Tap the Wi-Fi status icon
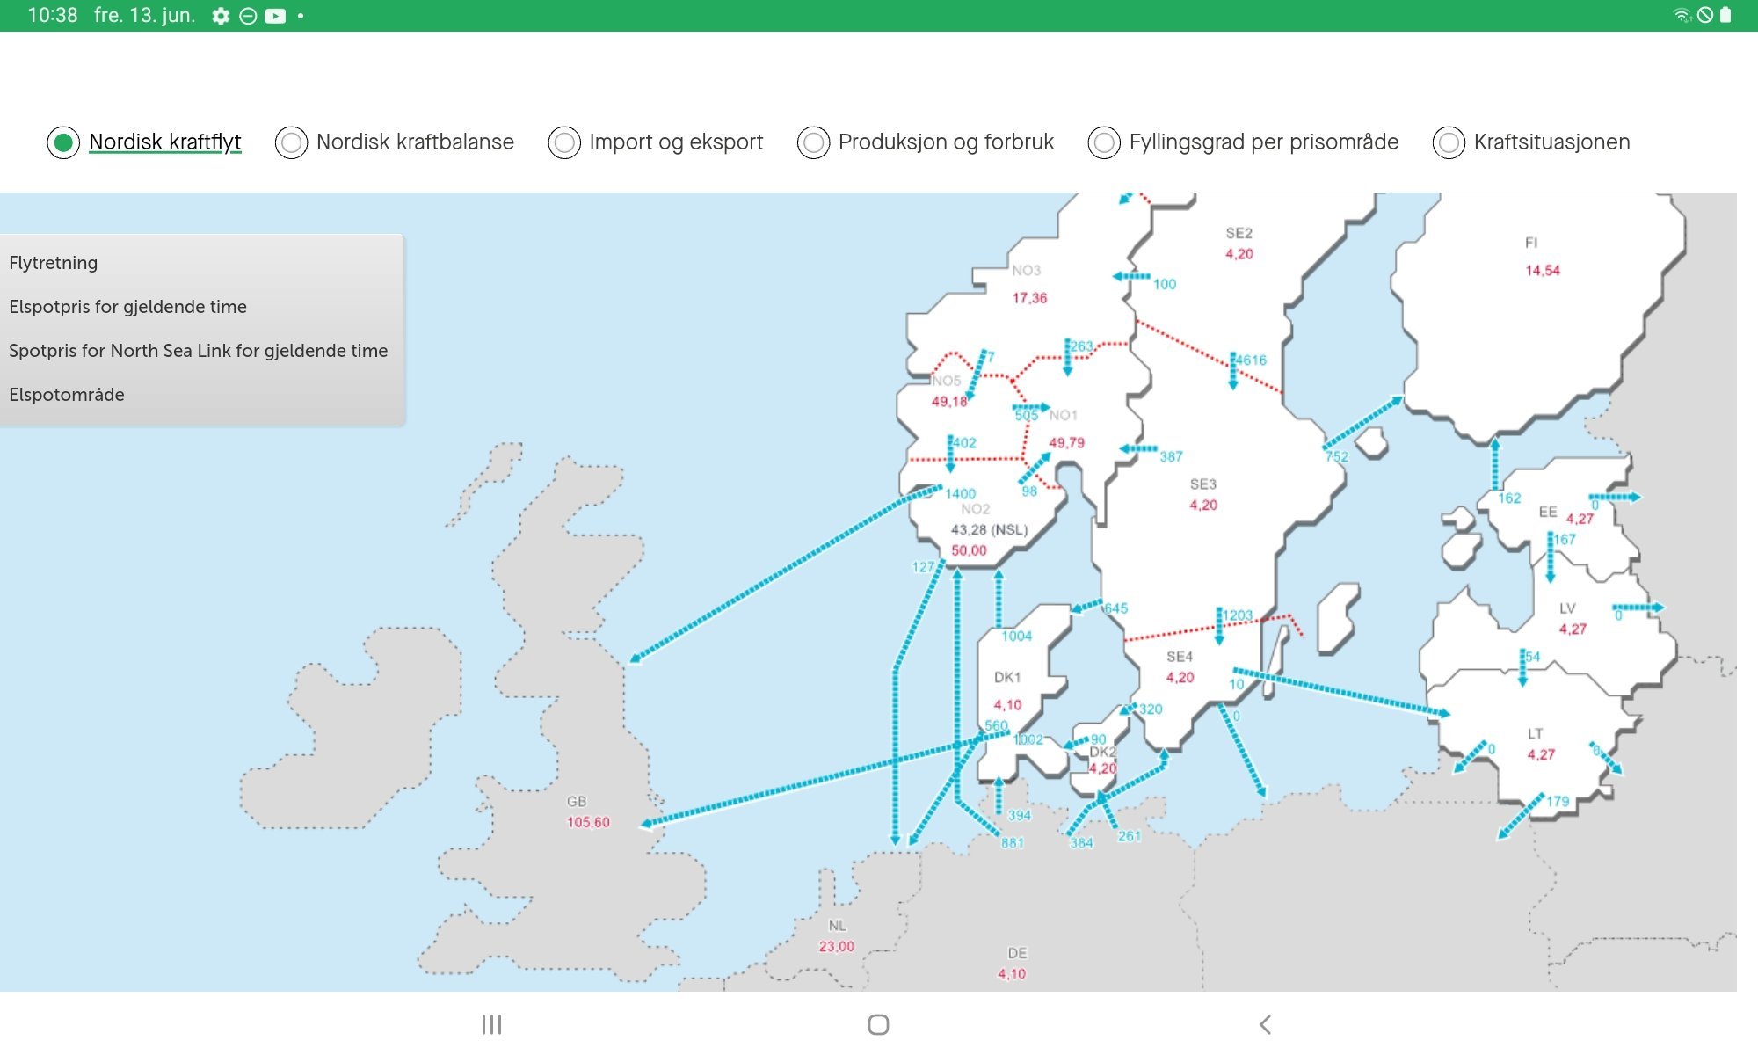 (1682, 15)
